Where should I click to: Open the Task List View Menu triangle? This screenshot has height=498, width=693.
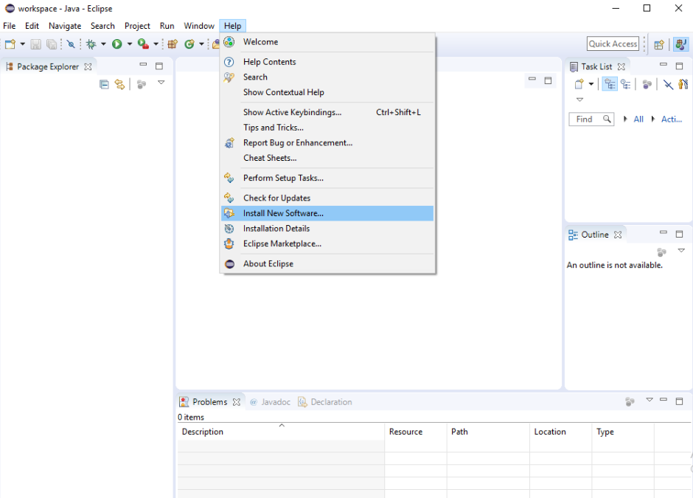pos(580,100)
